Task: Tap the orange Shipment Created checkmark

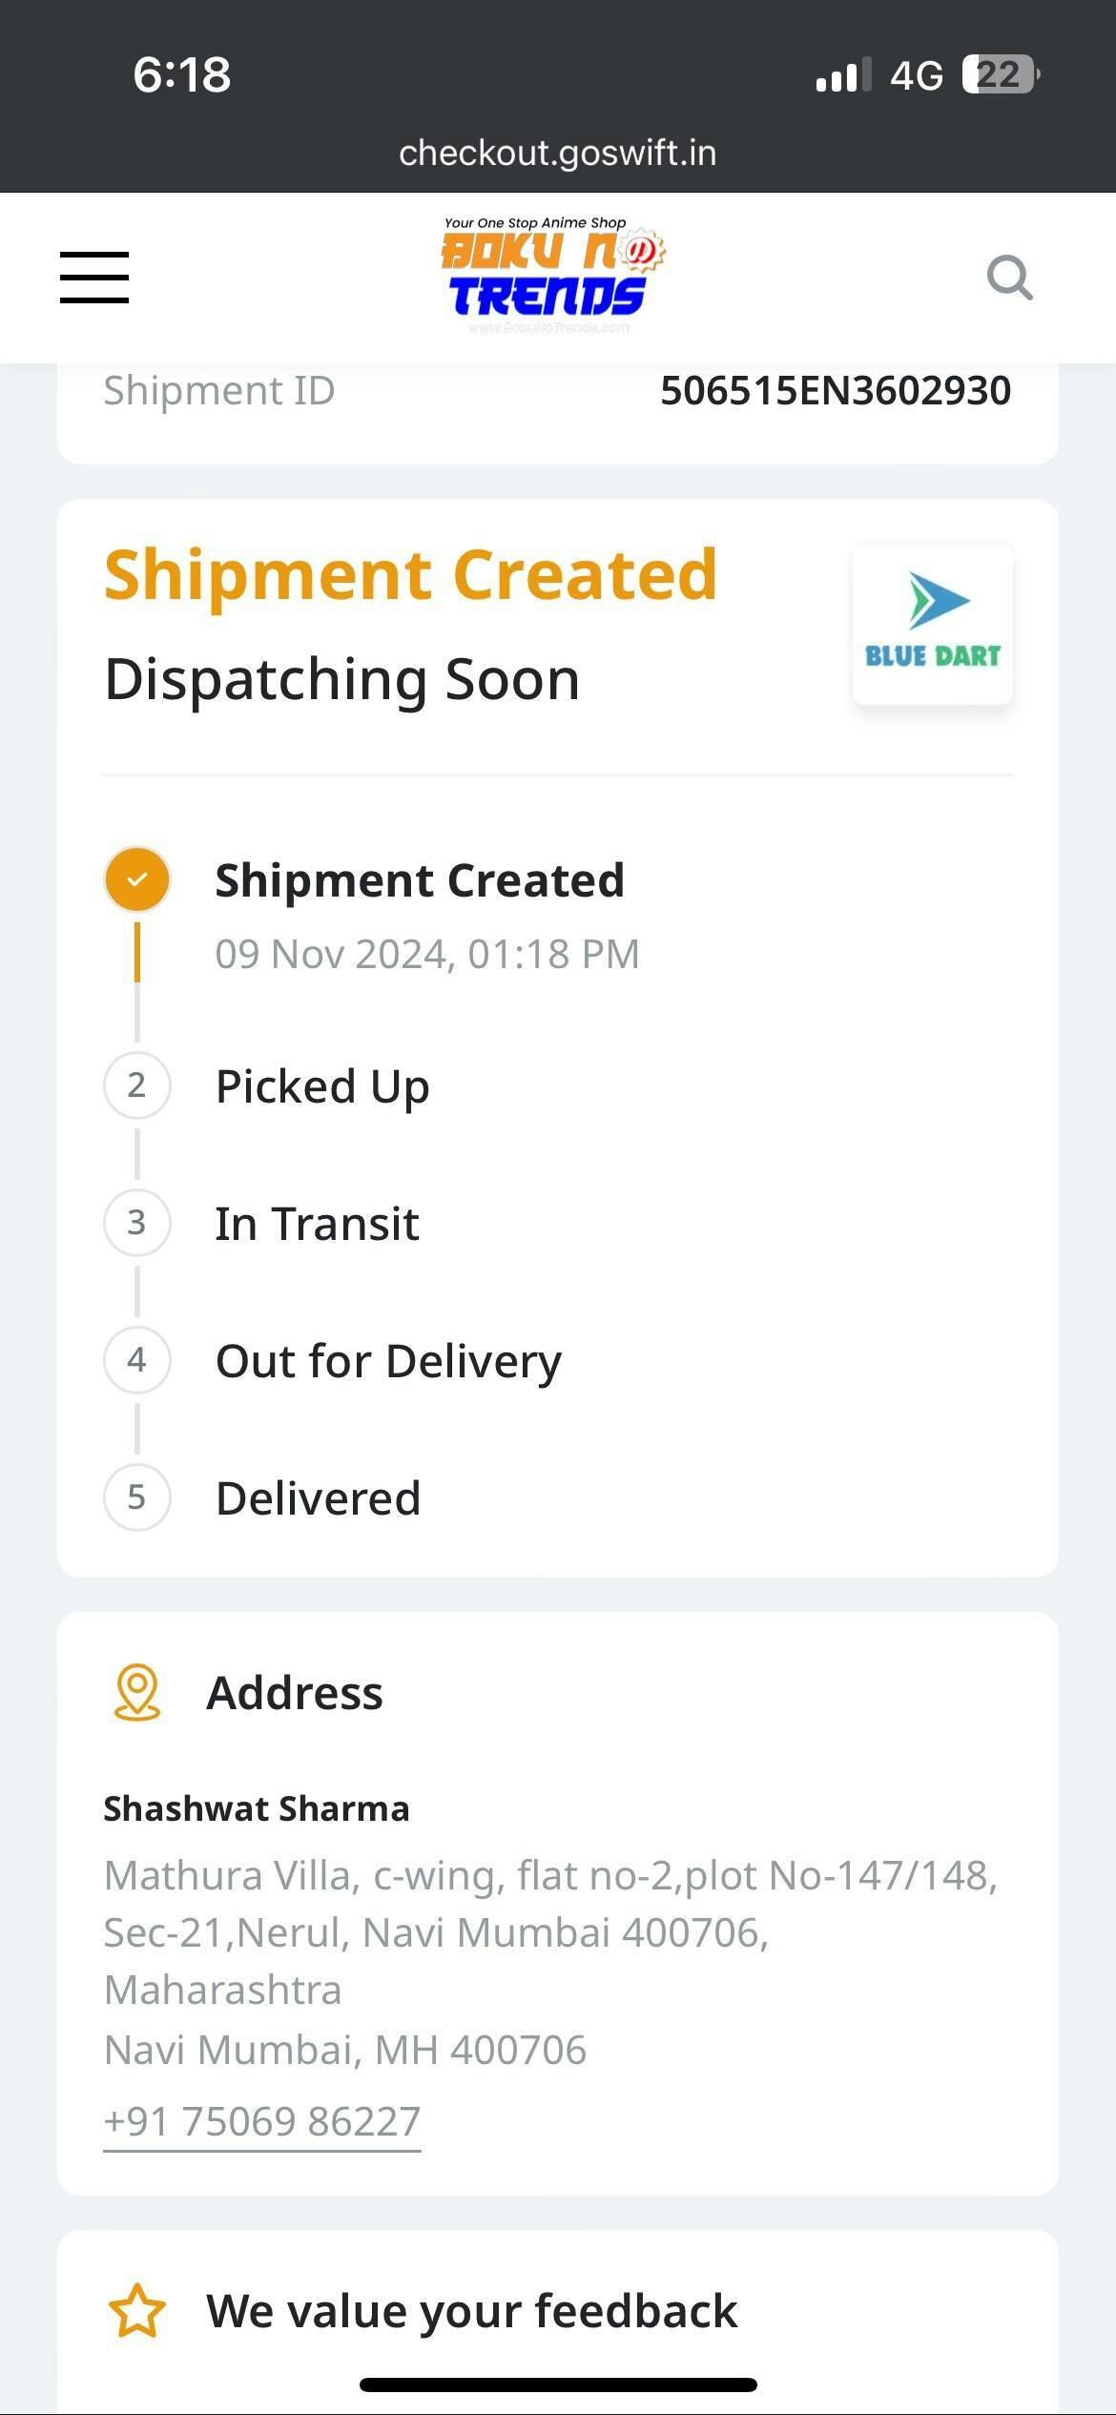Action: click(137, 879)
